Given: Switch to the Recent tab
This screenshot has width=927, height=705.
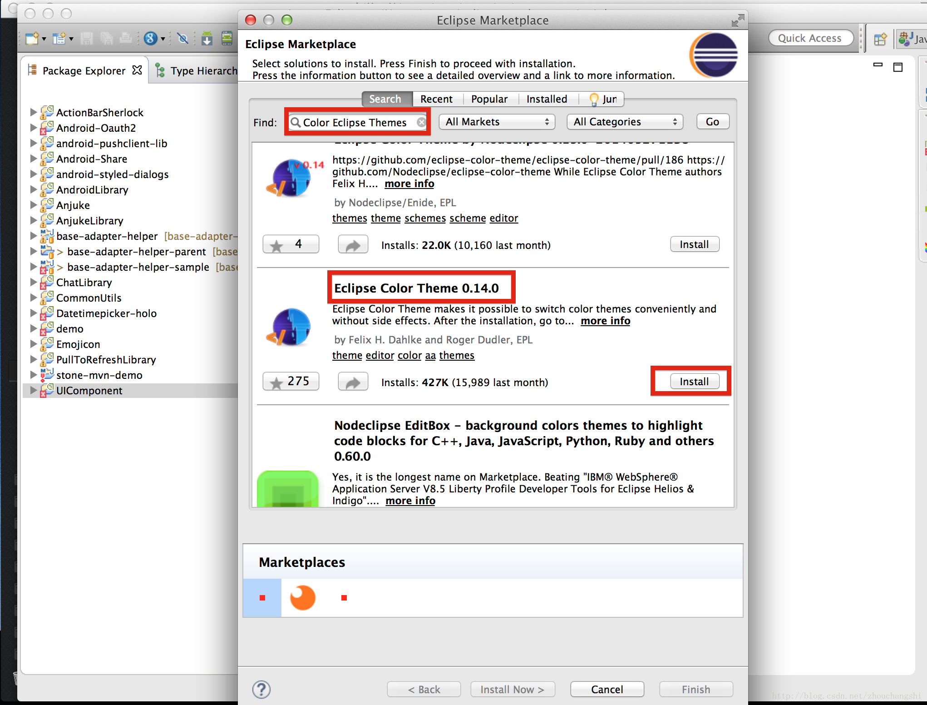Looking at the screenshot, I should 436,99.
